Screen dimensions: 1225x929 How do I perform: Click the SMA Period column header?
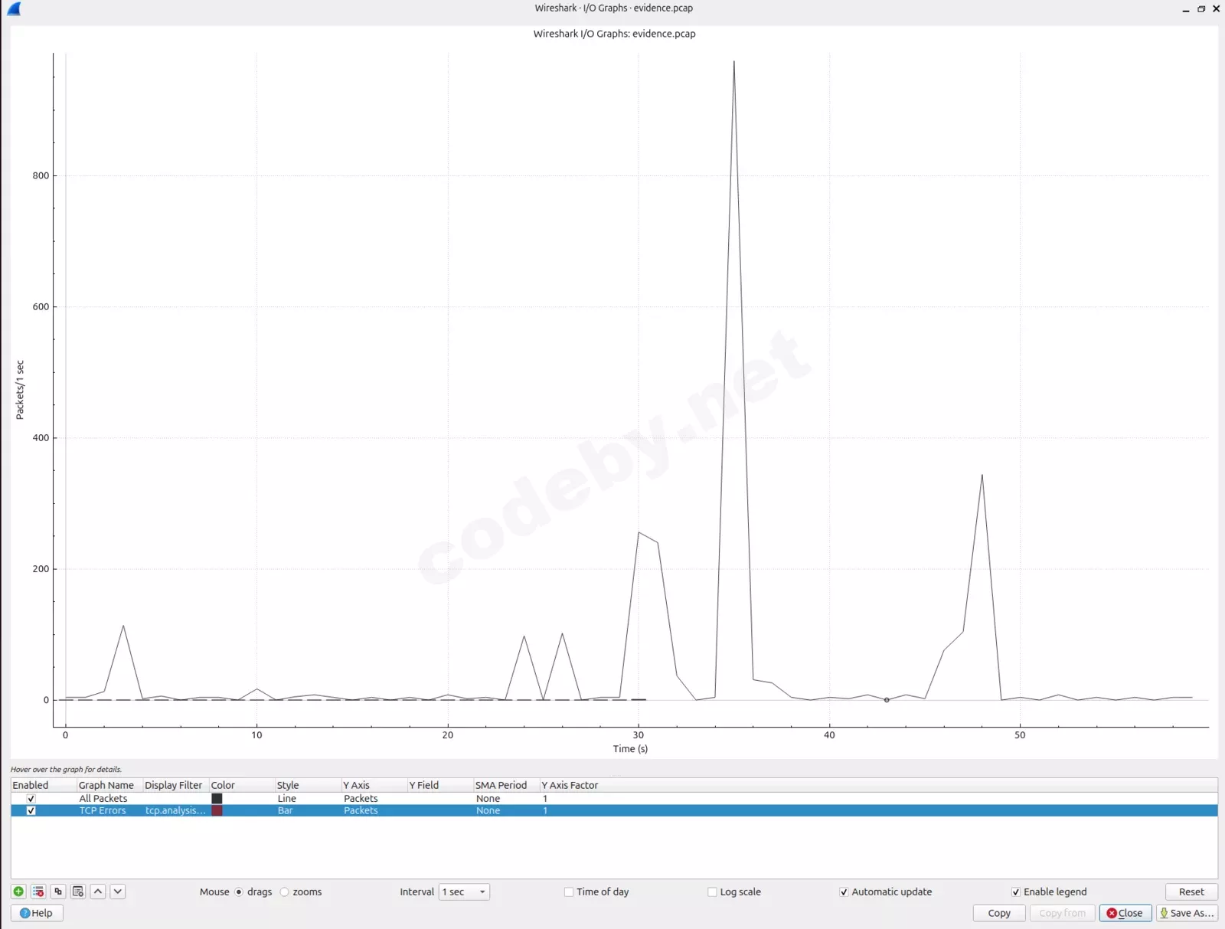pos(506,785)
